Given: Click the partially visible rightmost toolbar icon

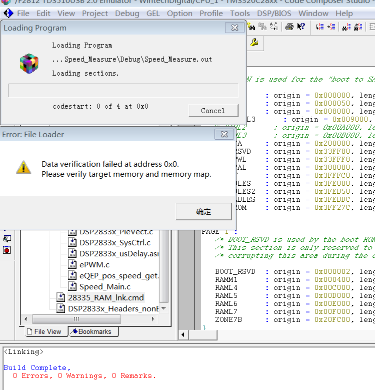Looking at the screenshot, I should pos(372,27).
